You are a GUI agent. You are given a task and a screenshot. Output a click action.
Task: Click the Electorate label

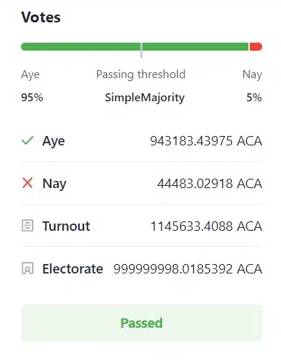[x=72, y=269]
